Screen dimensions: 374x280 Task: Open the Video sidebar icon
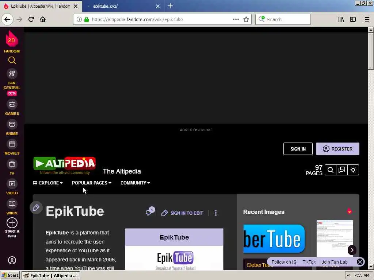click(x=12, y=184)
